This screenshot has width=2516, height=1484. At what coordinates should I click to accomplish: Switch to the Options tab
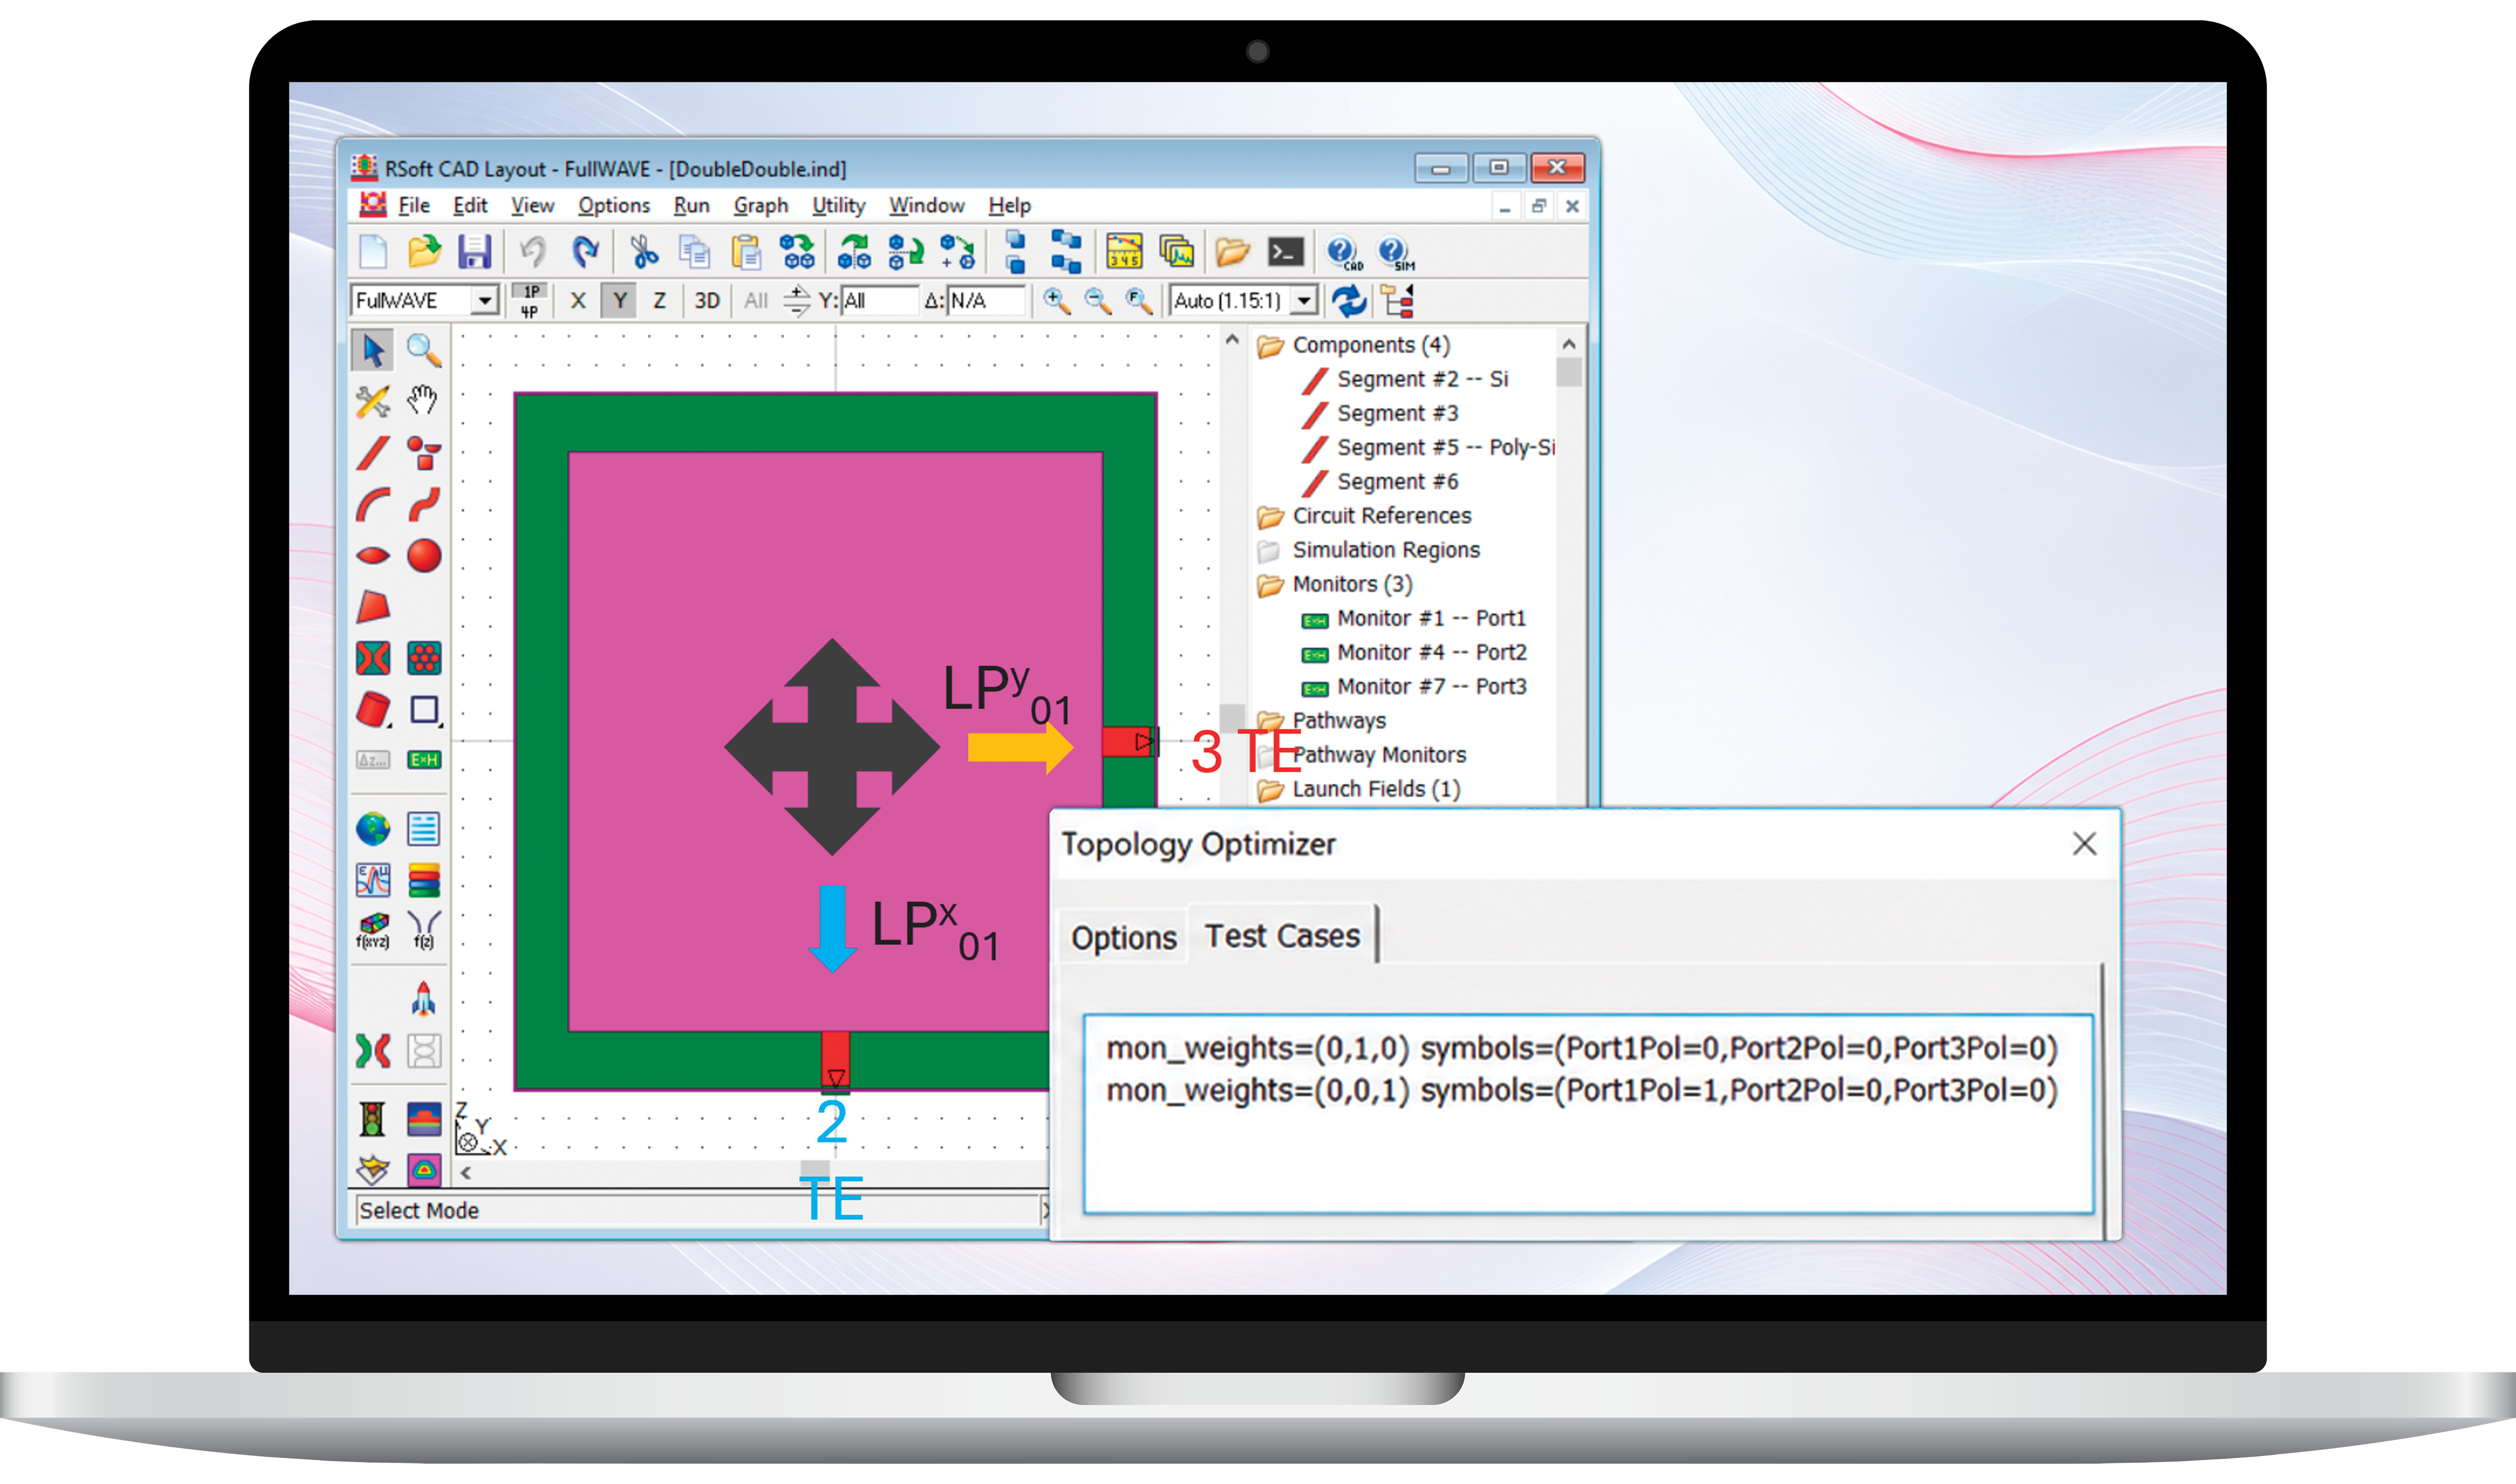point(1123,938)
